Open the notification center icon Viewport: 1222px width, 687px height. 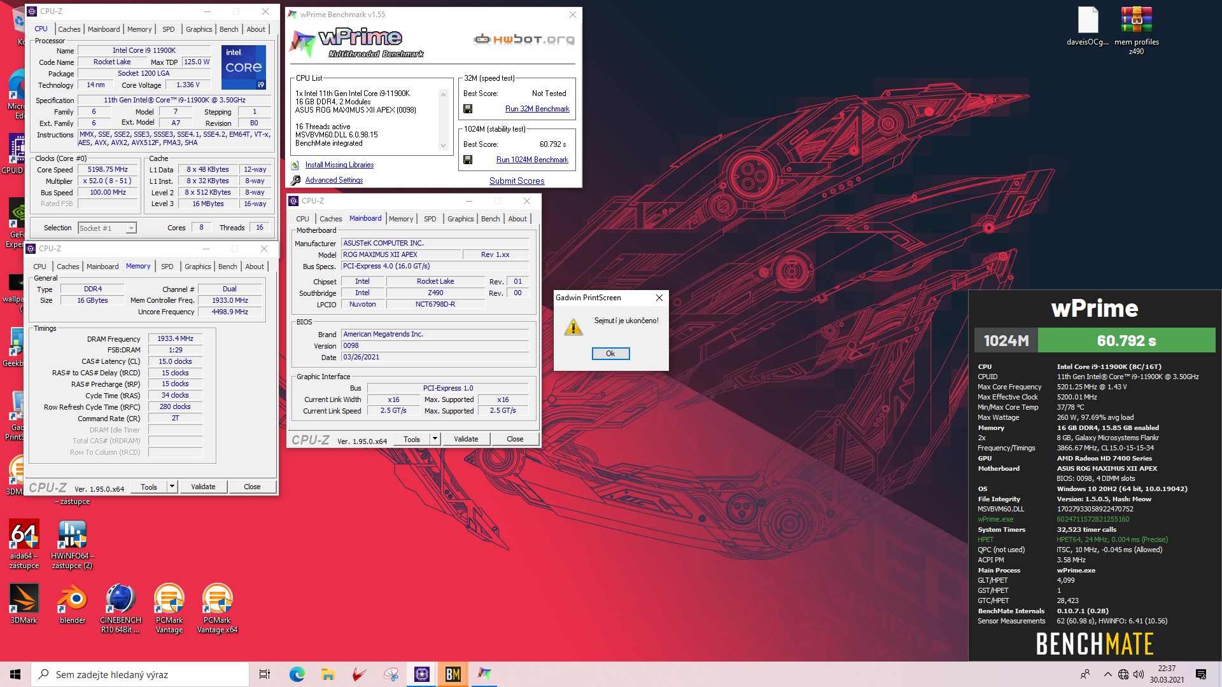click(1201, 674)
